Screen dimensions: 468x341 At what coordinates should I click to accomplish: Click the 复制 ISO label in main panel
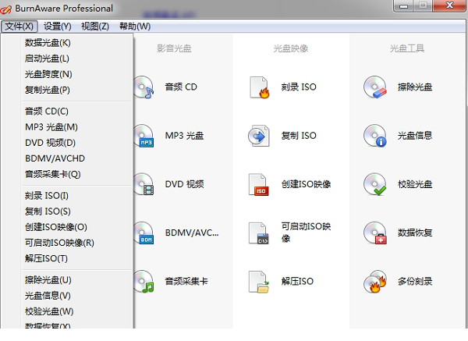pyautogui.click(x=299, y=136)
